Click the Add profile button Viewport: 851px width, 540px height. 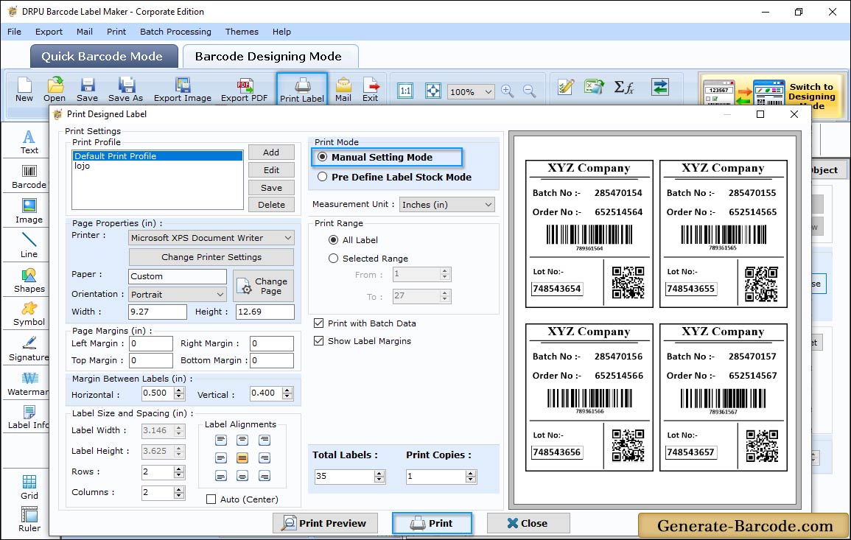pos(271,152)
